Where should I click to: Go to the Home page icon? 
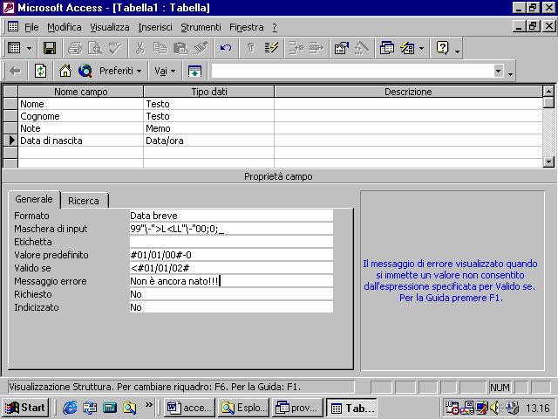click(65, 71)
